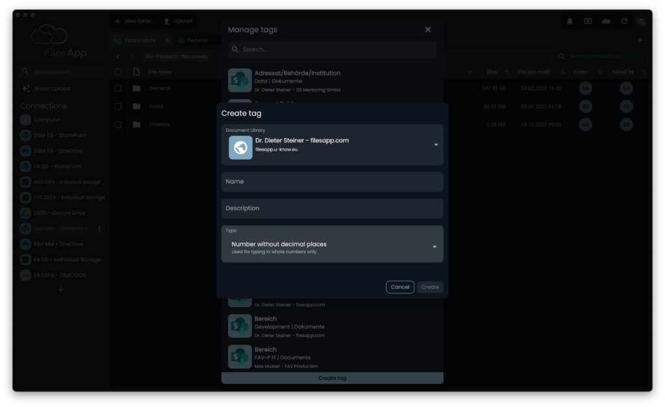Click the globe icon in Document Library

point(240,147)
